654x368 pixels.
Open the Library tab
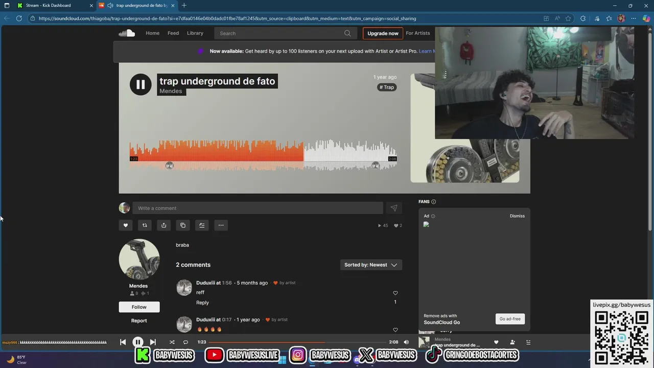195,33
